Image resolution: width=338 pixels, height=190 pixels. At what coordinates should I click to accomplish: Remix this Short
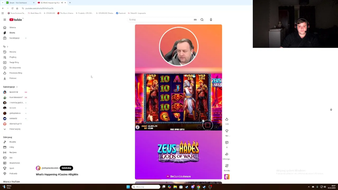point(227,166)
